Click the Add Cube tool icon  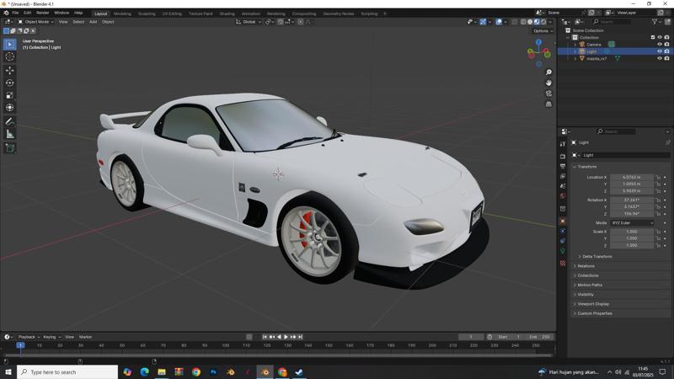[x=10, y=147]
